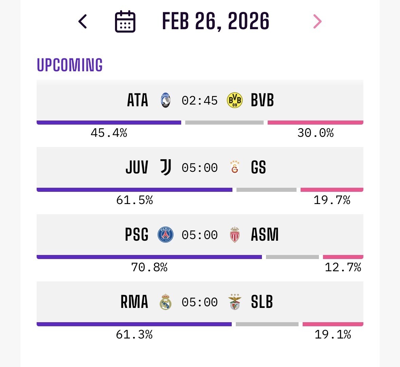Click the gray draw bar for RMA match
The height and width of the screenshot is (367, 400).
(x=267, y=324)
